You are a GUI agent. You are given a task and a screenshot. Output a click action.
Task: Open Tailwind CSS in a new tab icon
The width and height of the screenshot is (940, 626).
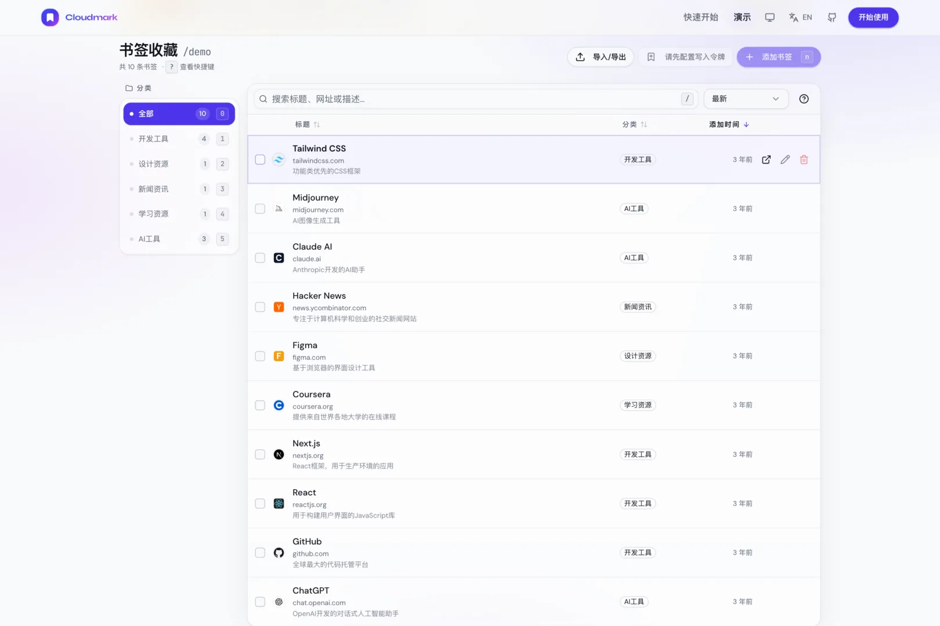click(766, 159)
